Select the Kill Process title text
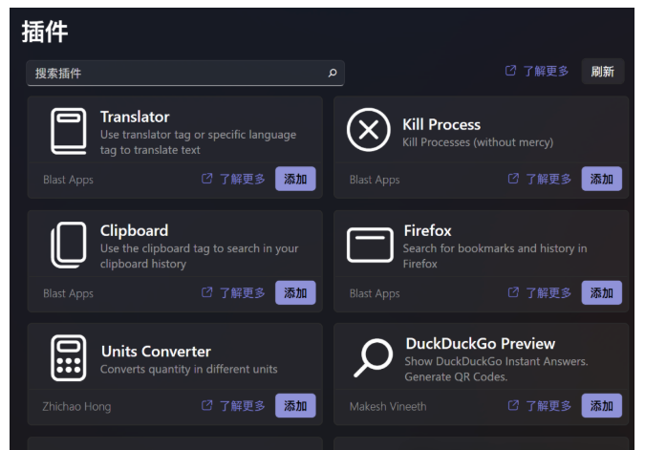This screenshot has width=645, height=450. [x=441, y=124]
